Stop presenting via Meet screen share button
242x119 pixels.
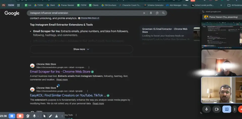click(x=227, y=109)
